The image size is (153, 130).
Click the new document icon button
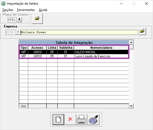[58, 120]
